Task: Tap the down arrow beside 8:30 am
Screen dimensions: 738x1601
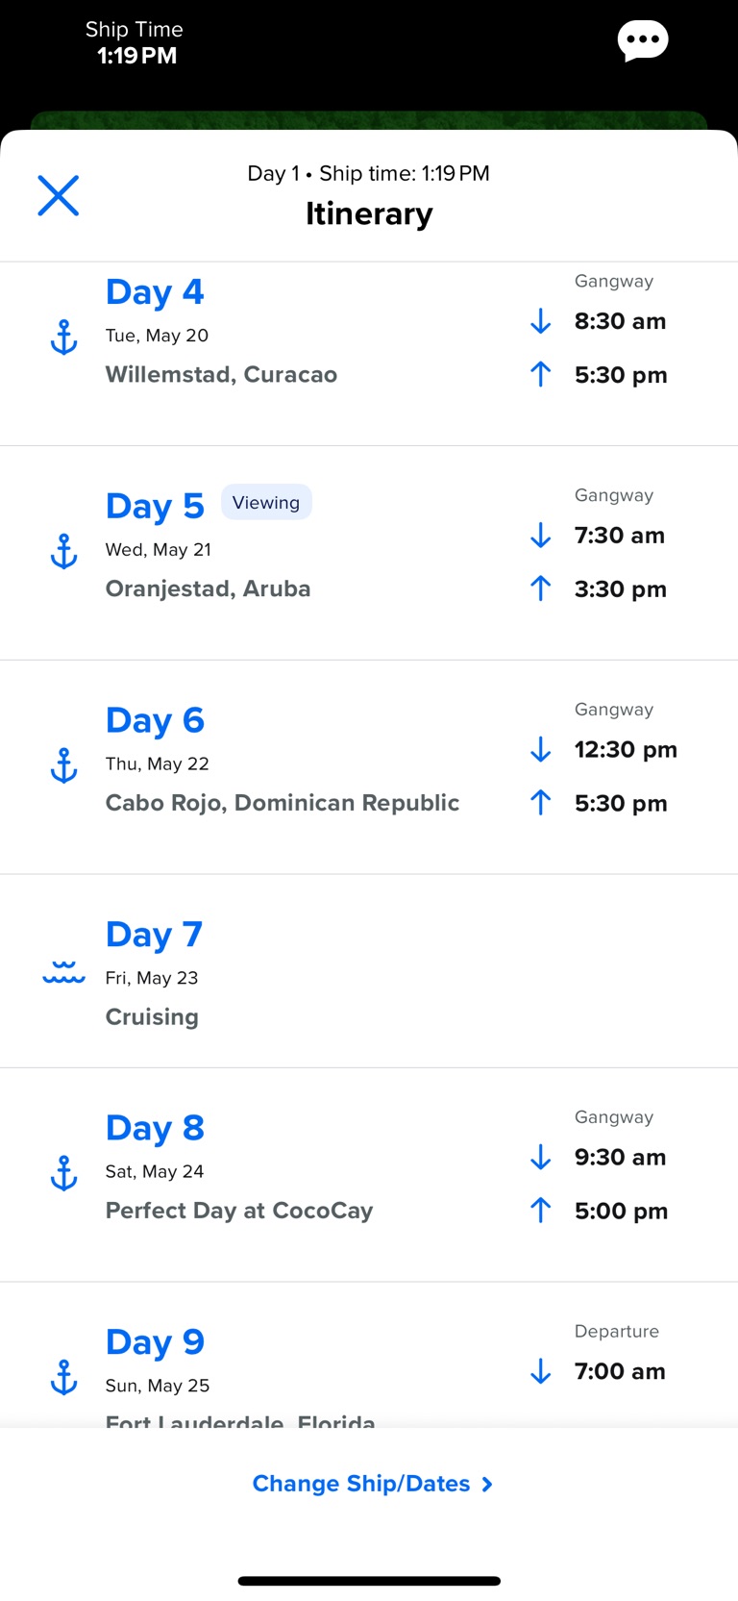Action: [541, 321]
